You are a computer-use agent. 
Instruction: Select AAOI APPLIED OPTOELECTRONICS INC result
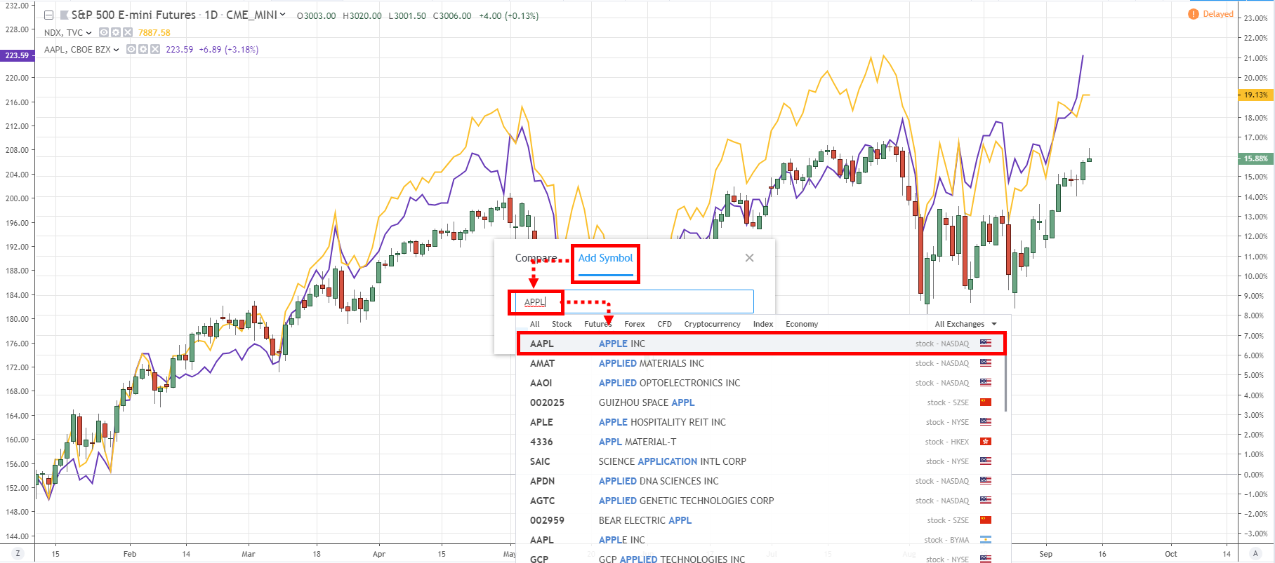tap(762, 383)
